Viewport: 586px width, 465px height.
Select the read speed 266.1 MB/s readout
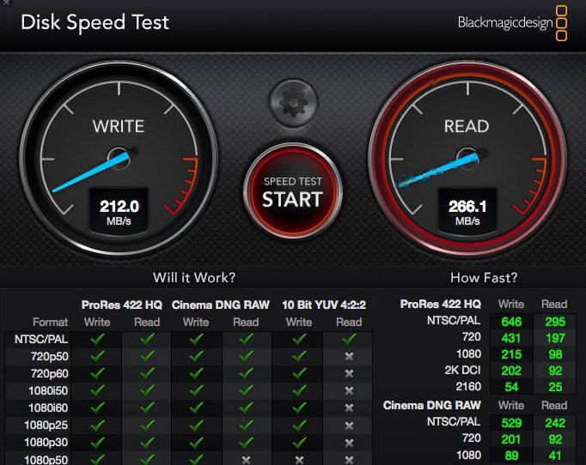point(467,212)
